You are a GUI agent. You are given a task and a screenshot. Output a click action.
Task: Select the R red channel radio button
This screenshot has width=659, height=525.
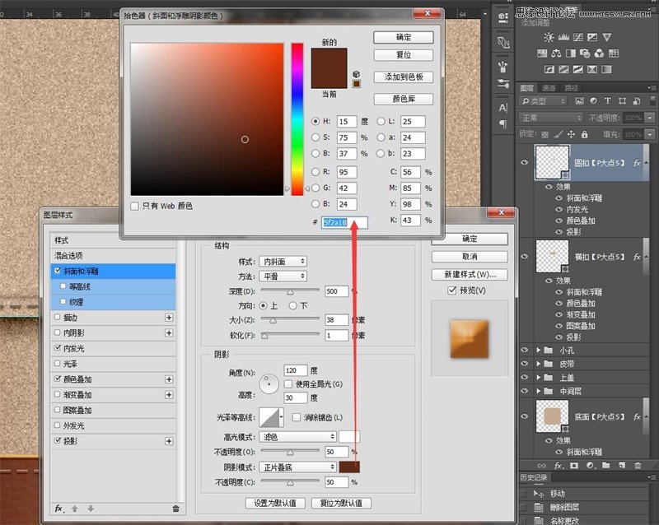point(315,171)
